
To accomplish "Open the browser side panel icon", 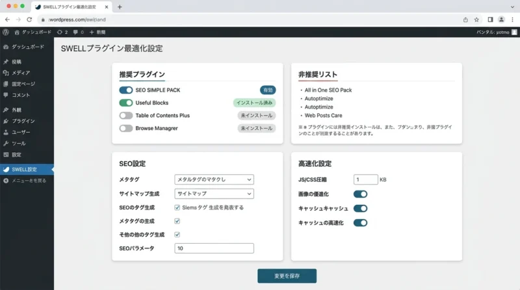I will tap(490, 20).
